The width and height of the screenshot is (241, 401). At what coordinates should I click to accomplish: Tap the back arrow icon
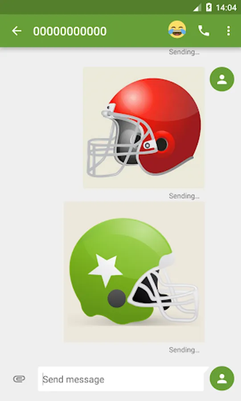pos(16,31)
